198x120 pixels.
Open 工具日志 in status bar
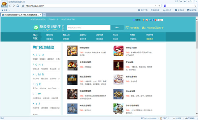(x=165, y=118)
